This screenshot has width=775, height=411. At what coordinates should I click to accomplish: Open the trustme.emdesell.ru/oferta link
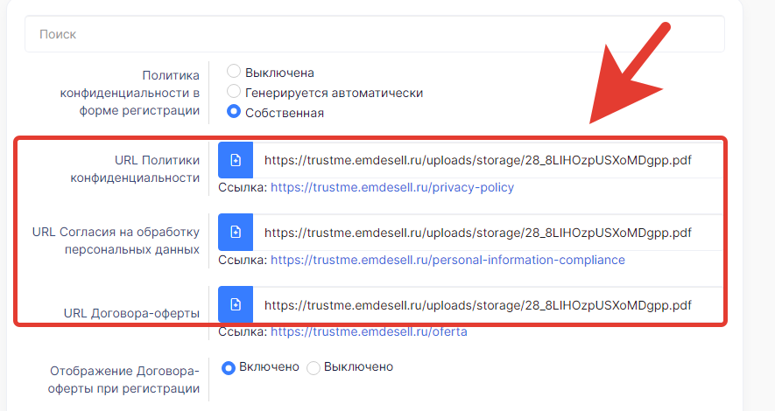tap(369, 331)
